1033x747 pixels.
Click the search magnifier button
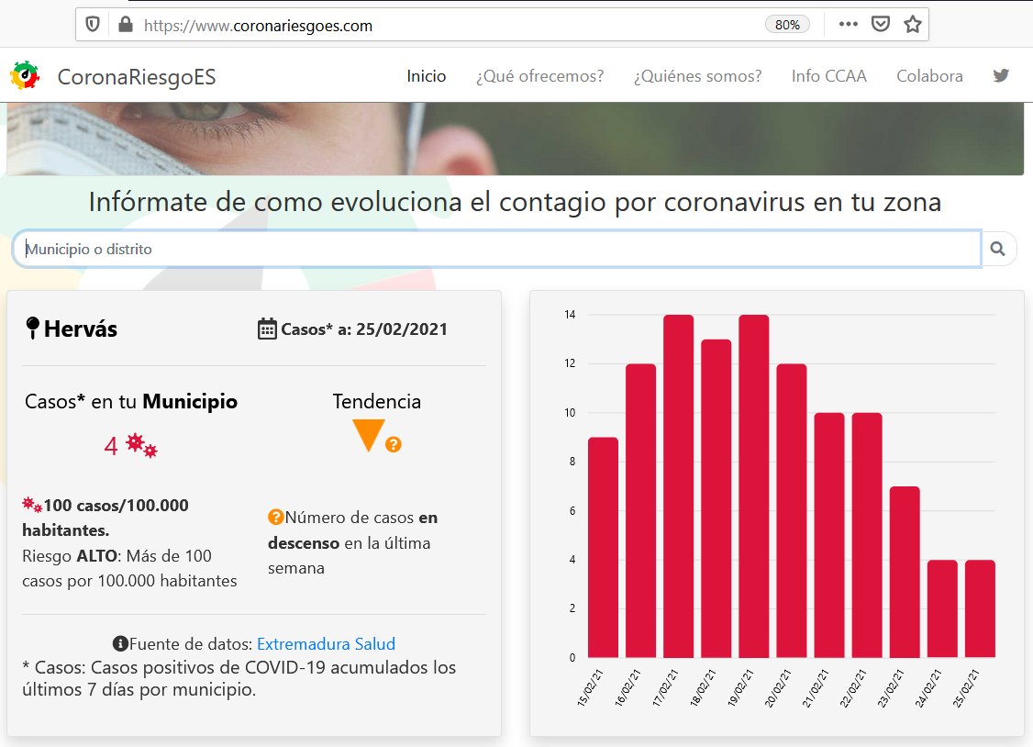[x=998, y=249]
